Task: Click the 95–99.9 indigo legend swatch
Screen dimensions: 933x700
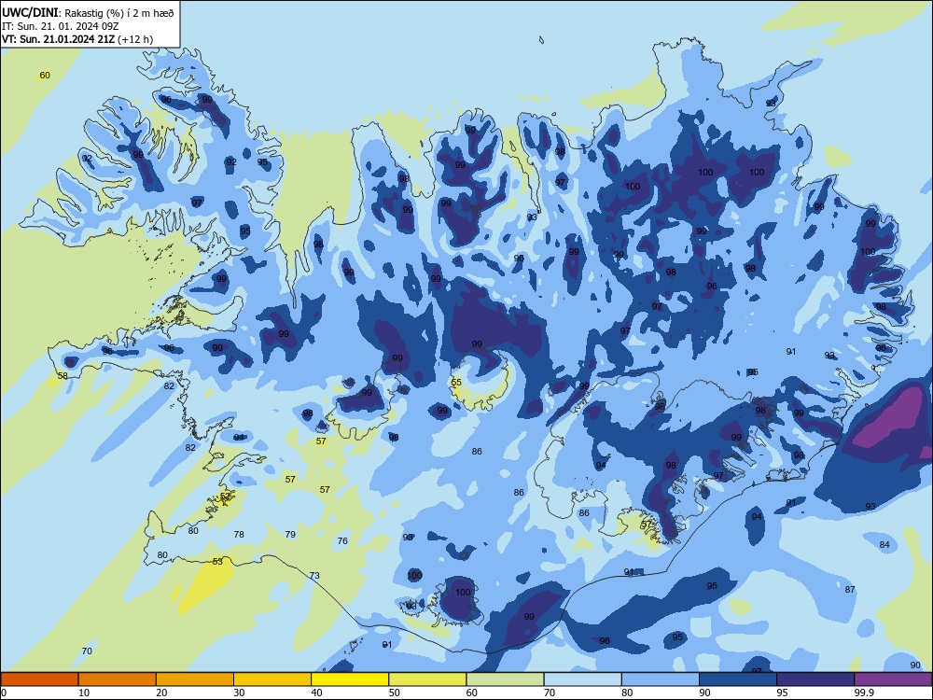Action: 815,679
